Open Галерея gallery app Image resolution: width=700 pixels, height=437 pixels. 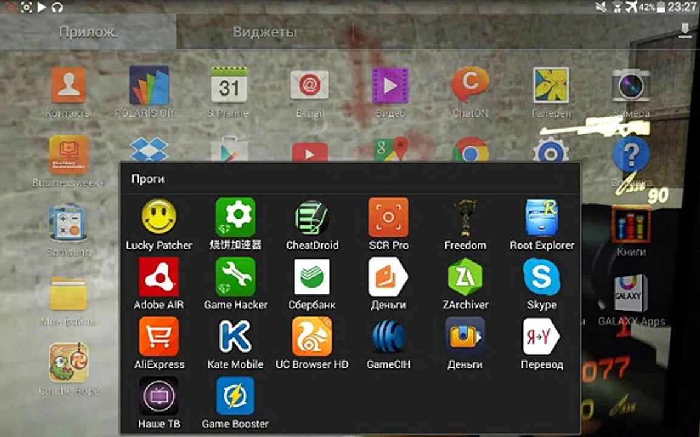(551, 85)
